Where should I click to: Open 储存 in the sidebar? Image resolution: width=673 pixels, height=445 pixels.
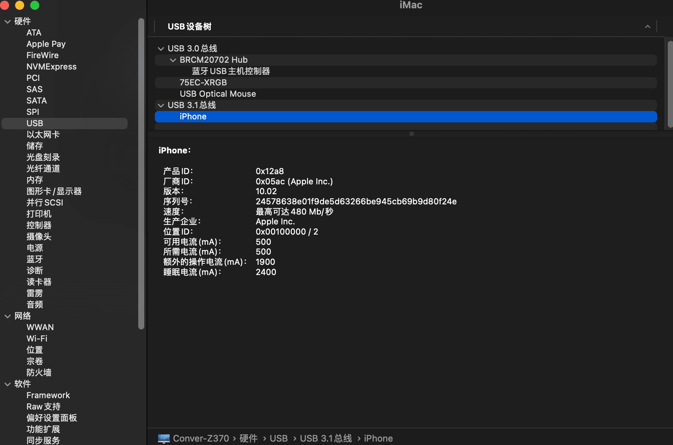(x=35, y=146)
